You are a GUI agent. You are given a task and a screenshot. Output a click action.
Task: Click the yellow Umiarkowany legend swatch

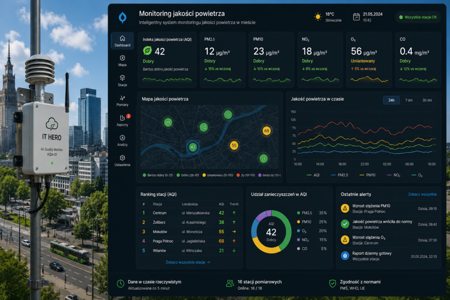[204, 175]
